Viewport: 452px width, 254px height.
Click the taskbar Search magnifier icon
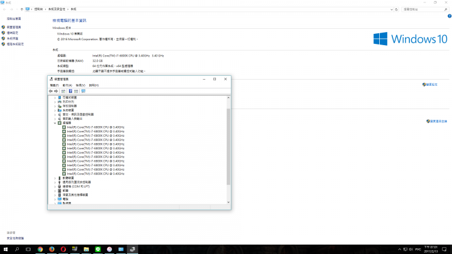(x=17, y=250)
